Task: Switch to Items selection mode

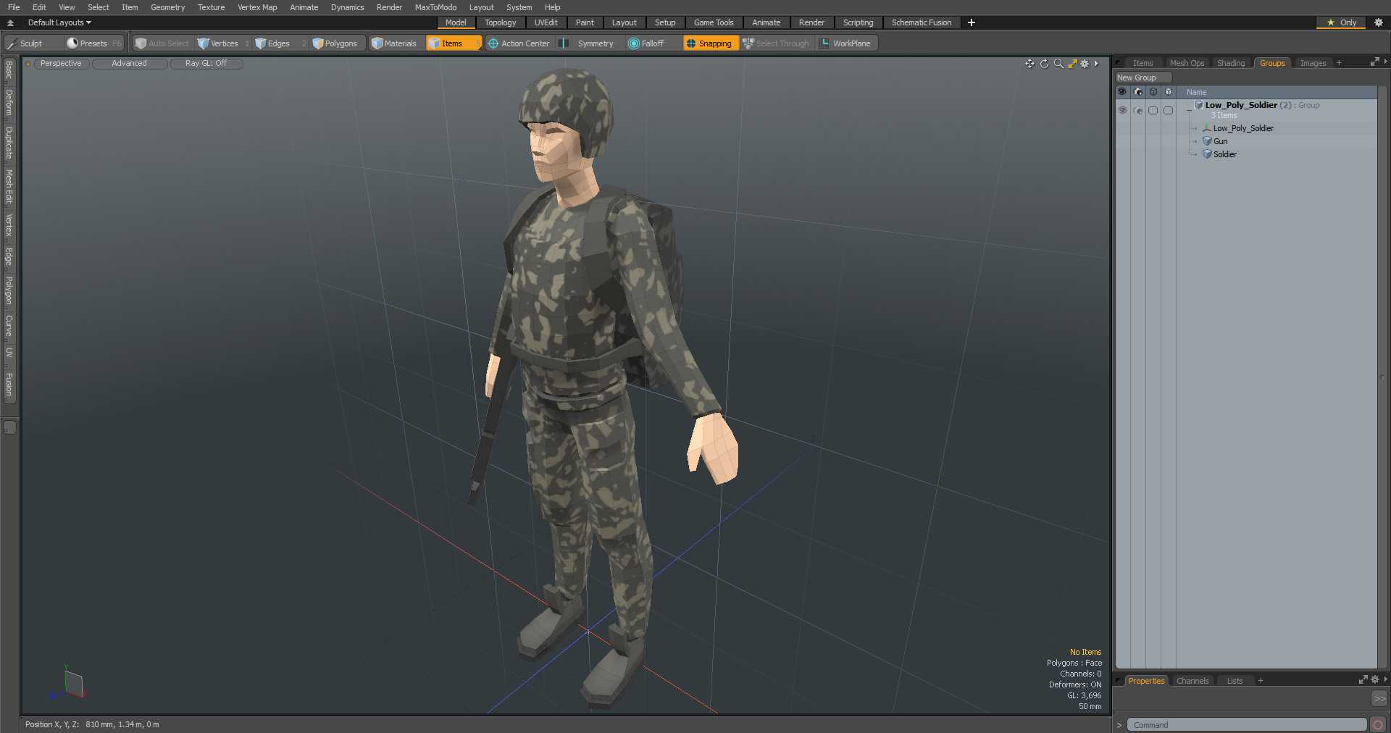Action: 454,43
